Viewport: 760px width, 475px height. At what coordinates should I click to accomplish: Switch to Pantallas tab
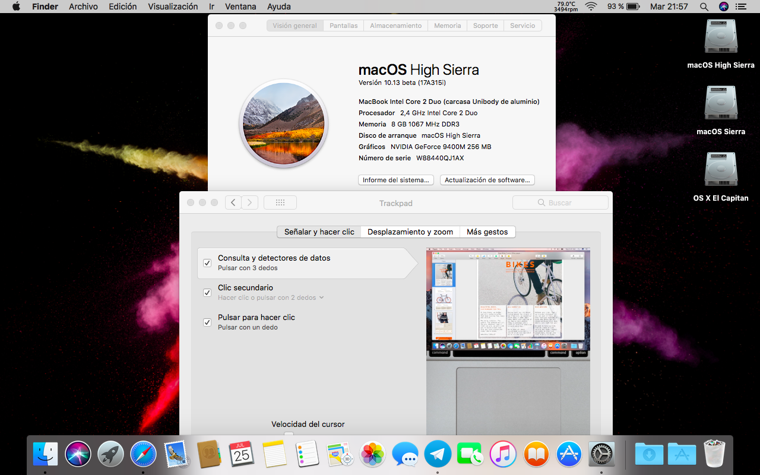pyautogui.click(x=344, y=26)
